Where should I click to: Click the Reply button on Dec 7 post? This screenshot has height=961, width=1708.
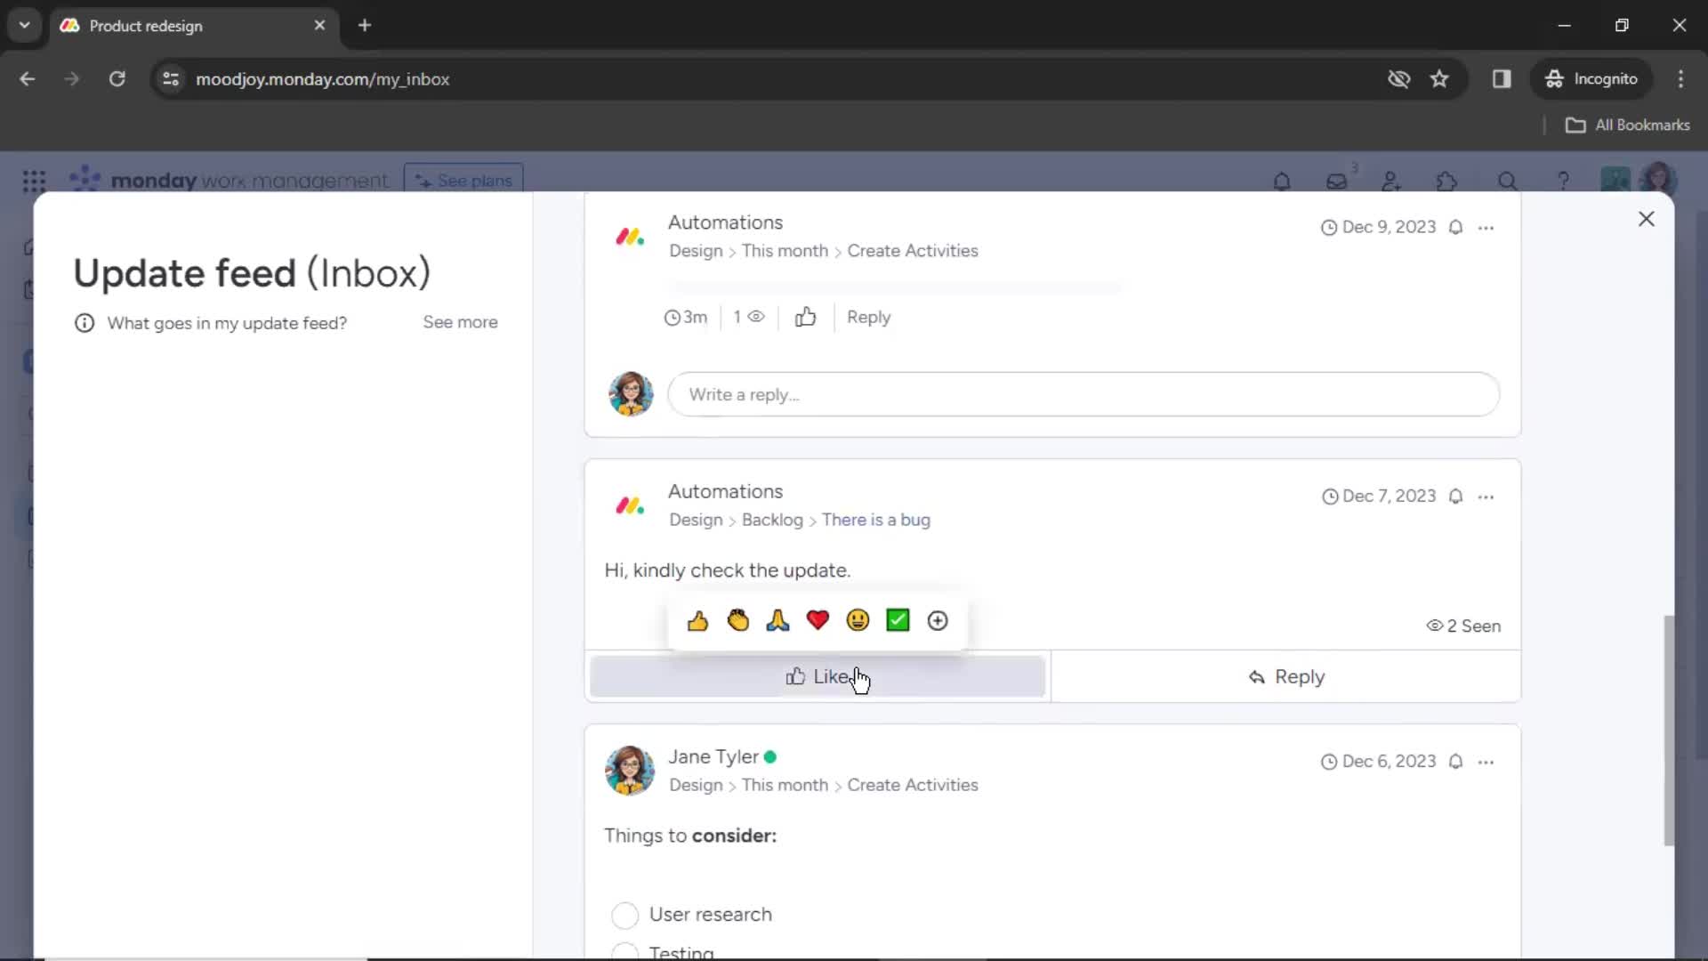coord(1288,676)
